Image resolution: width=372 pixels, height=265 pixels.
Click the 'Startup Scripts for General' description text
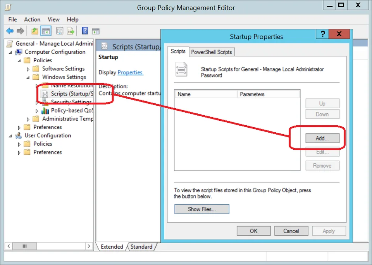tap(262, 72)
